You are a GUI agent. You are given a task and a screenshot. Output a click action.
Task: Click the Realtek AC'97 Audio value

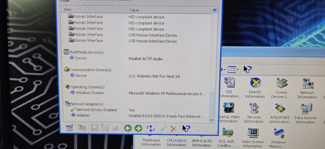point(145,59)
